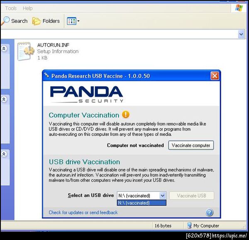Click the Setup Information file type text
This screenshot has height=240, width=249.
pos(58,51)
